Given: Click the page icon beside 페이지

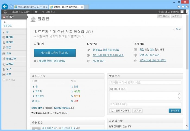Looking at the screenshot, I should (4, 42).
